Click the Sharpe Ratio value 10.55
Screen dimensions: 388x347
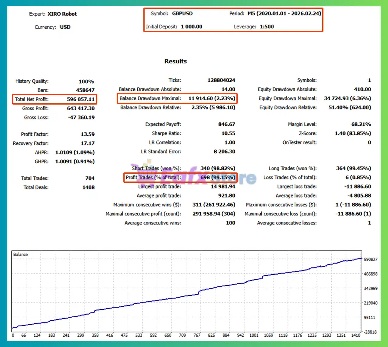(228, 133)
